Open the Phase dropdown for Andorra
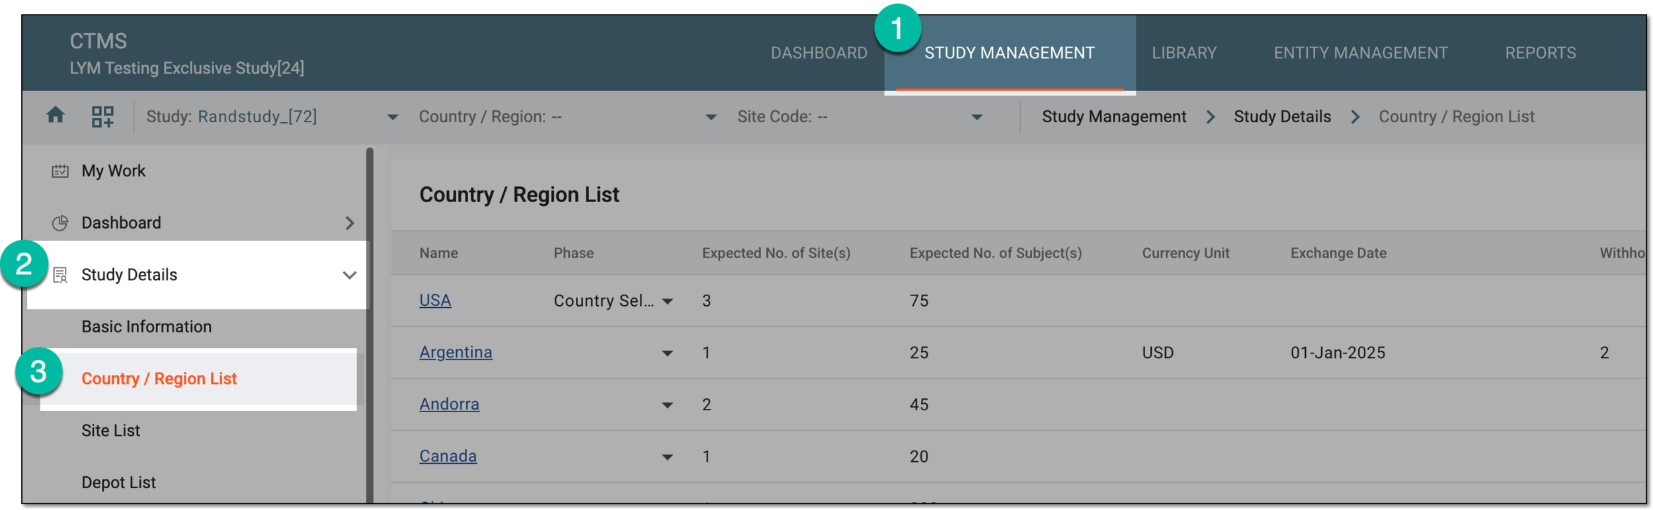Image resolution: width=1653 pixels, height=510 pixels. [668, 405]
